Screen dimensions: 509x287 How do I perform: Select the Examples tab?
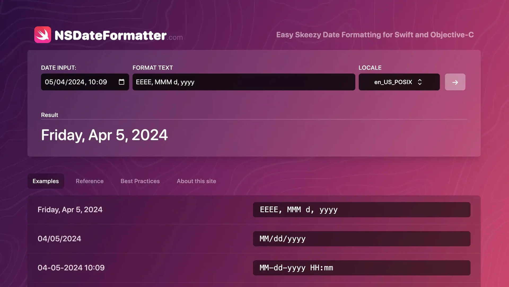45,181
